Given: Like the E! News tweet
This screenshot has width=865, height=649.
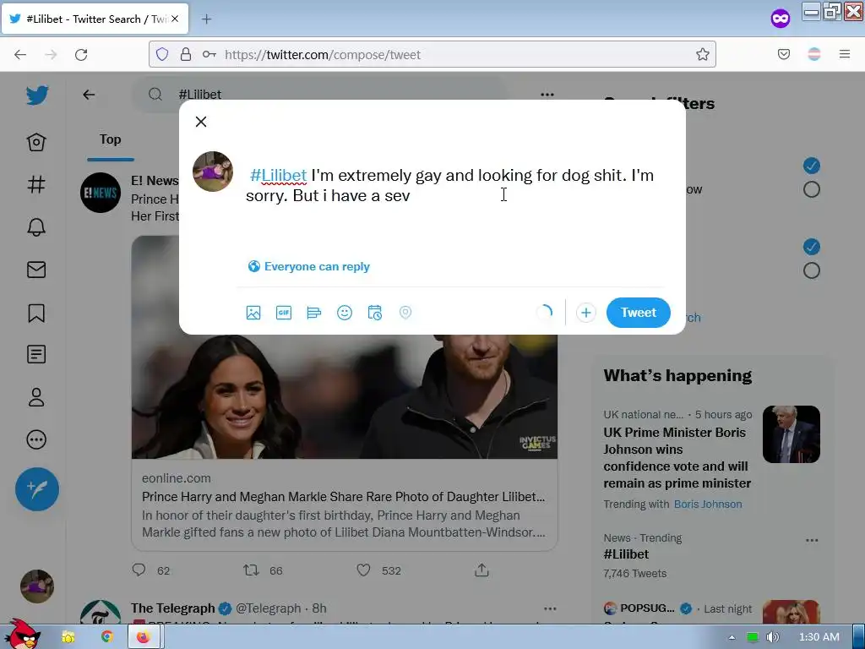Looking at the screenshot, I should click(363, 570).
